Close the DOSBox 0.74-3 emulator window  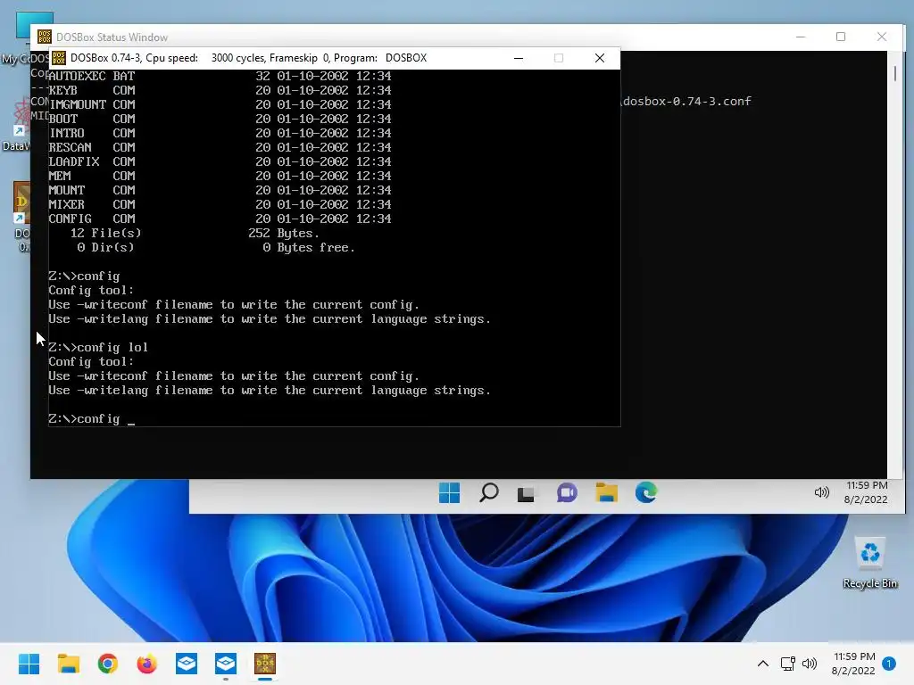click(599, 58)
